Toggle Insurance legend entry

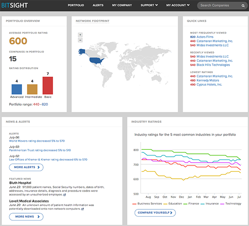(210, 204)
